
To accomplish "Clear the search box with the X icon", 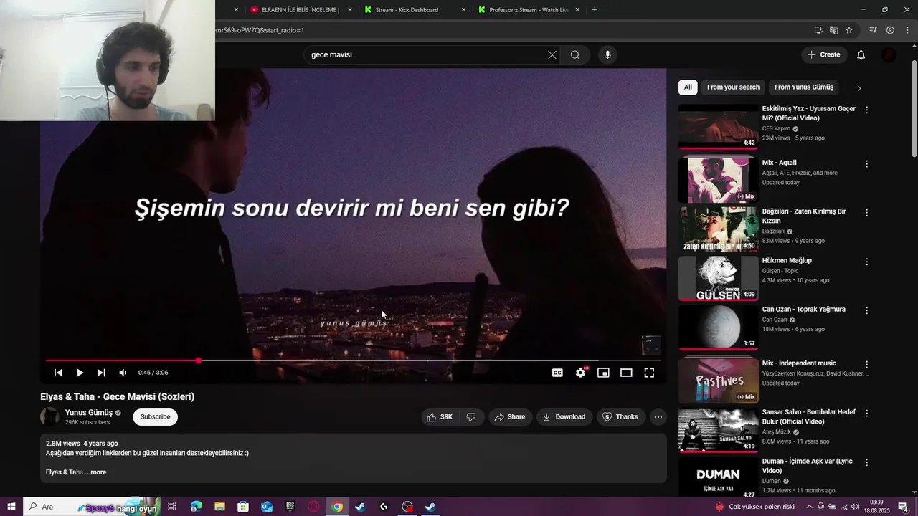I will 552,55.
